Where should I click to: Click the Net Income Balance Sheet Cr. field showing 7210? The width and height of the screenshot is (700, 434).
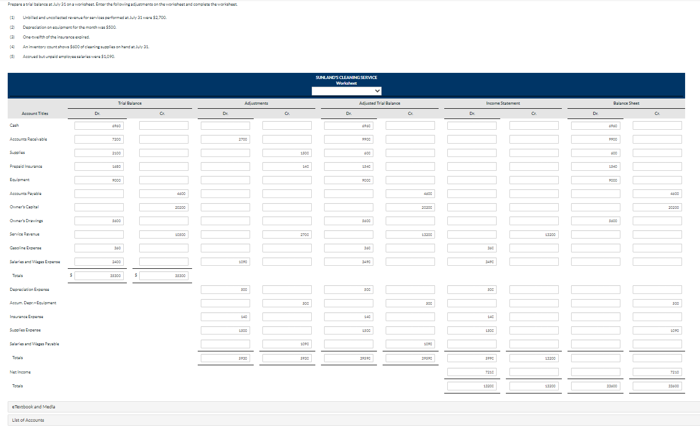pos(657,371)
